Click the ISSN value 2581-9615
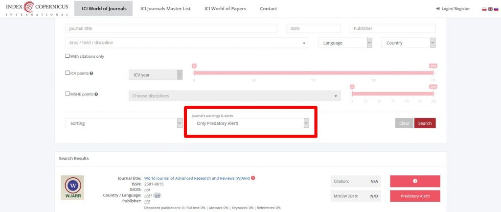The height and width of the screenshot is (212, 501). point(154,184)
